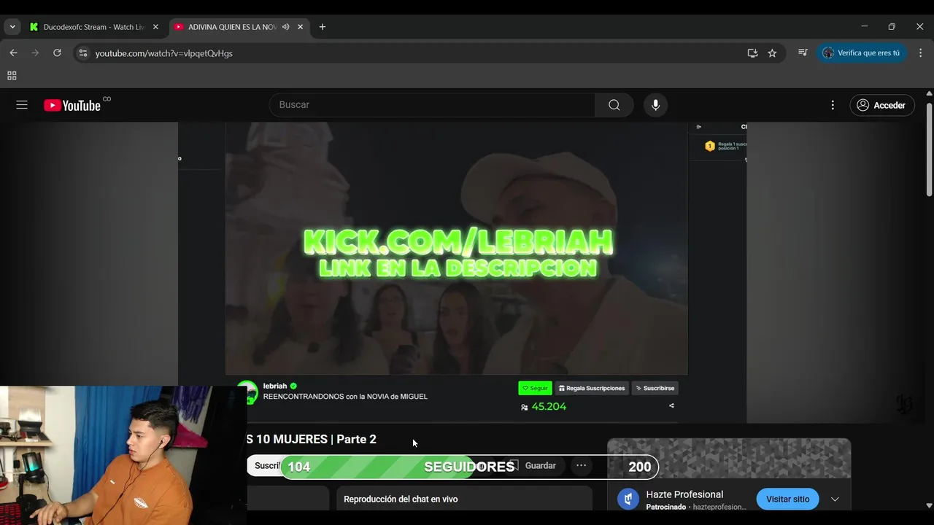
Task: Minimize the Chrome window
Action: [865, 27]
